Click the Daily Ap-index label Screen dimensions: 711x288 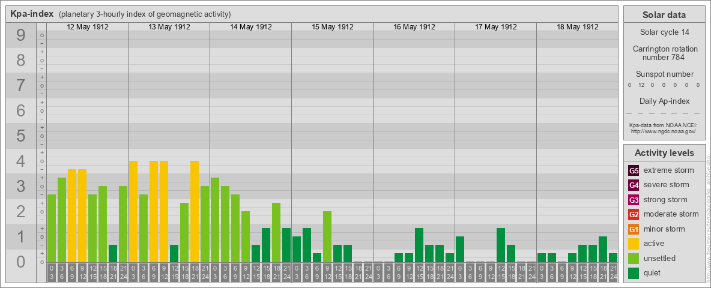(664, 101)
